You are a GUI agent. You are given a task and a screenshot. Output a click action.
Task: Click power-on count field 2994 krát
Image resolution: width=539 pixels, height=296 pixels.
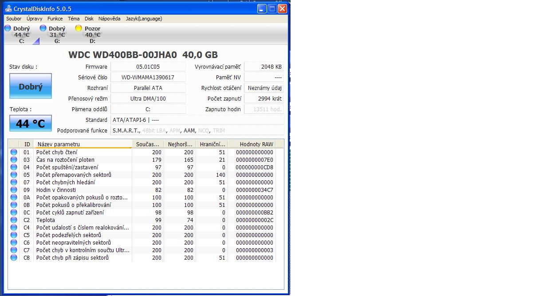point(264,99)
